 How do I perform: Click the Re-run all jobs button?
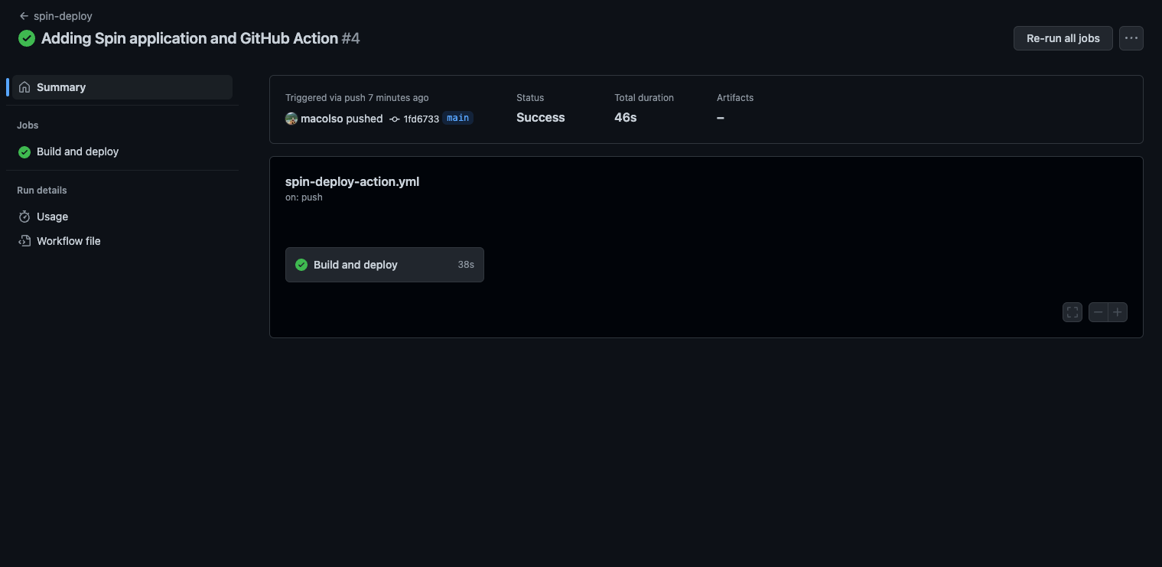pyautogui.click(x=1063, y=37)
